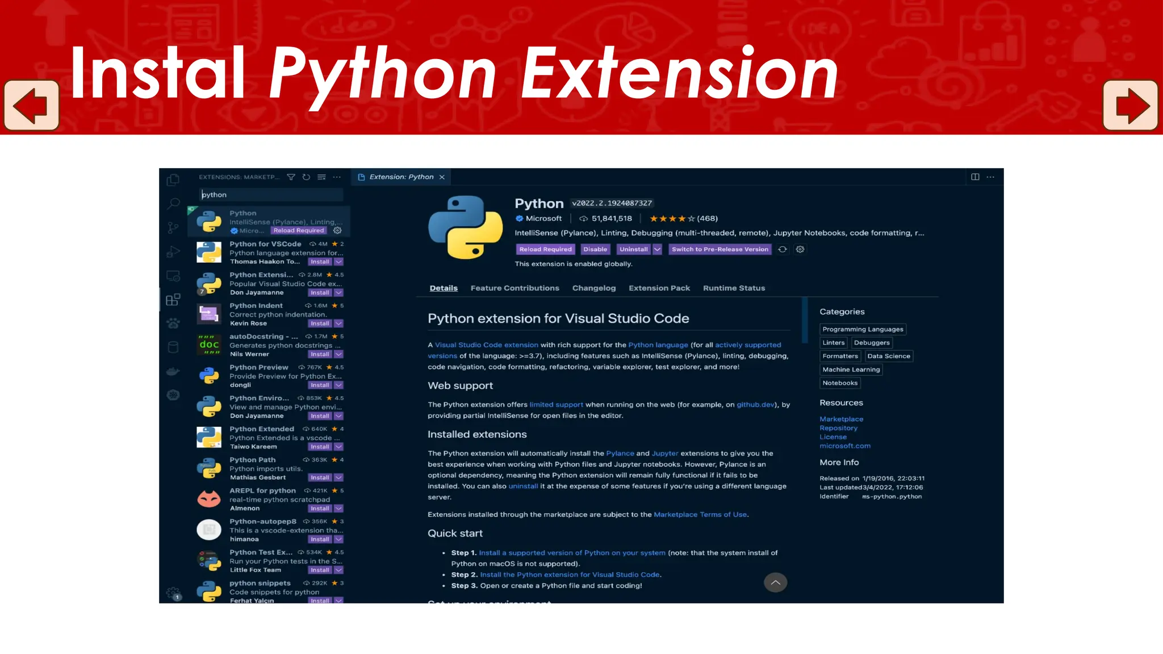This screenshot has height=654, width=1163.
Task: Click the scroll-to-top chevron button
Action: click(775, 582)
